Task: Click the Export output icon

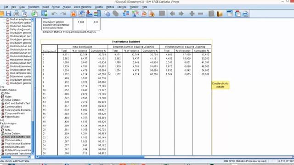Action: point(34,14)
